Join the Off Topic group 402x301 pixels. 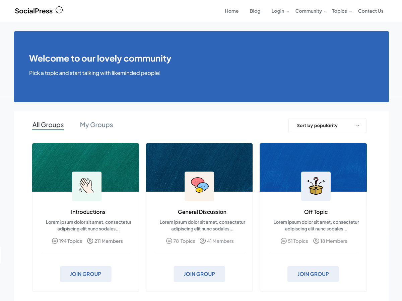tap(313, 274)
